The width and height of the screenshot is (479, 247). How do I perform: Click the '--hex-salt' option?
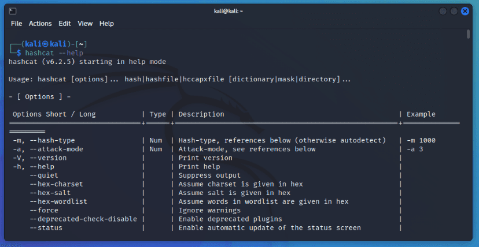(50, 193)
